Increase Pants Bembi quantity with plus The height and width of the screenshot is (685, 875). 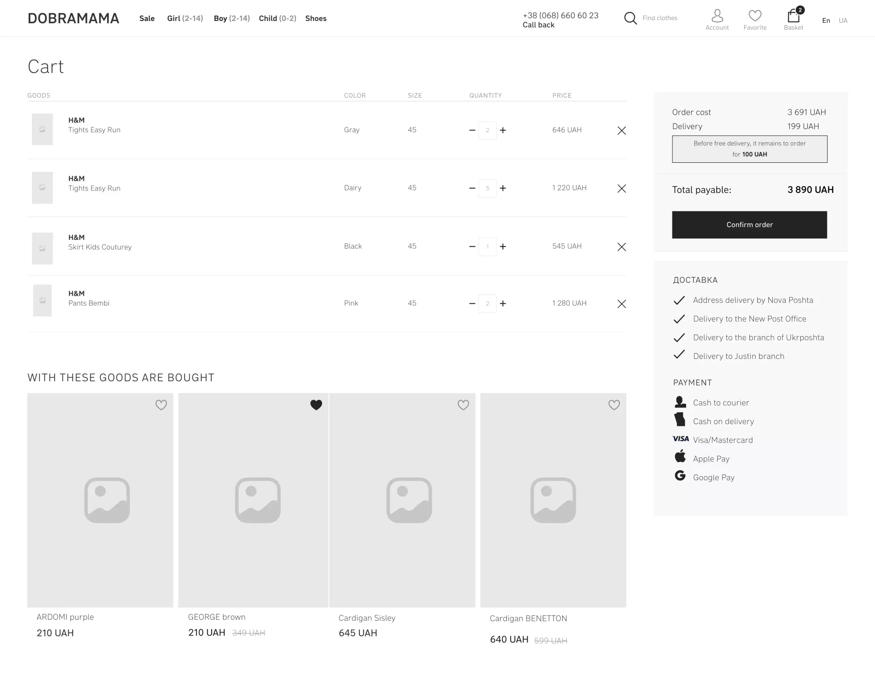(x=503, y=303)
